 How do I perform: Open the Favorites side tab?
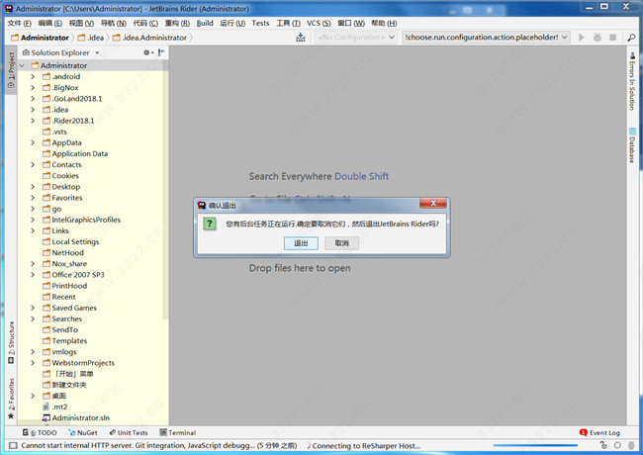click(x=11, y=399)
